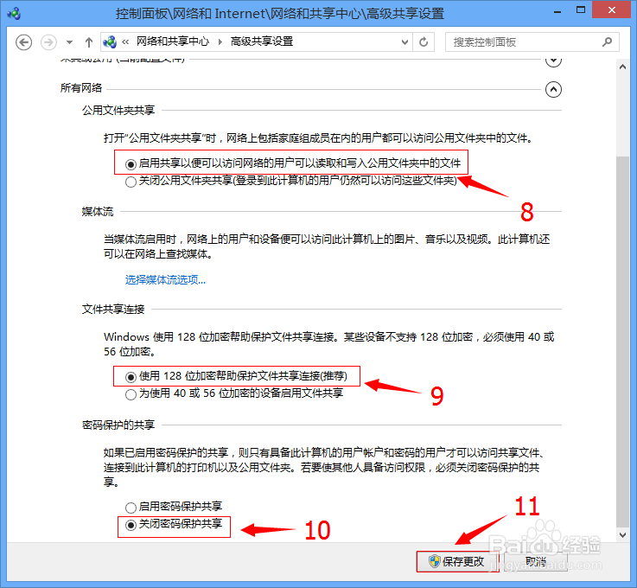Refresh the control panel page
Image resolution: width=637 pixels, height=588 pixels.
424,42
